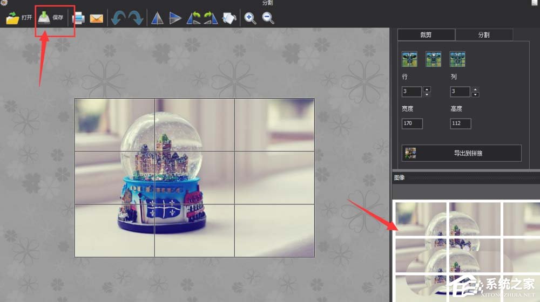Select the second split layout preset
The width and height of the screenshot is (540, 302).
[x=433, y=59]
